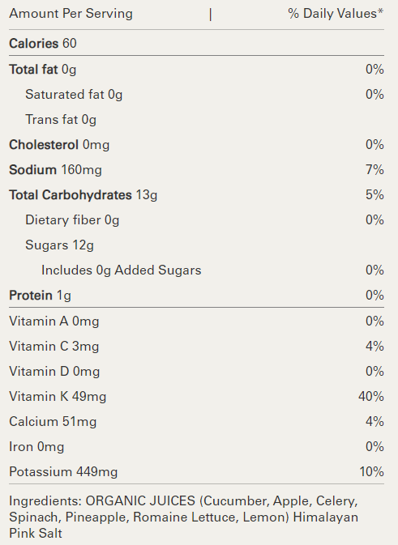Click the Dietary fiber 0g row
This screenshot has height=545, width=398.
196,220
